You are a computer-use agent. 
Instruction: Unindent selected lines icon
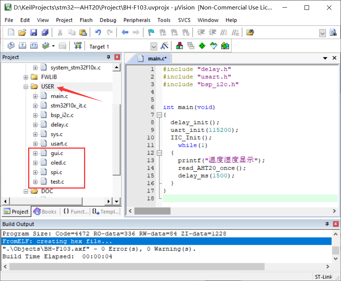click(212, 32)
